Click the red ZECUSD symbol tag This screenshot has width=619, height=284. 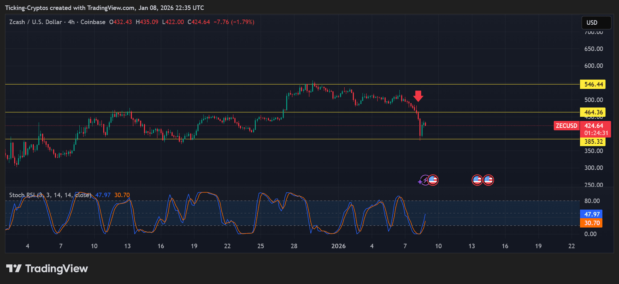click(x=566, y=126)
